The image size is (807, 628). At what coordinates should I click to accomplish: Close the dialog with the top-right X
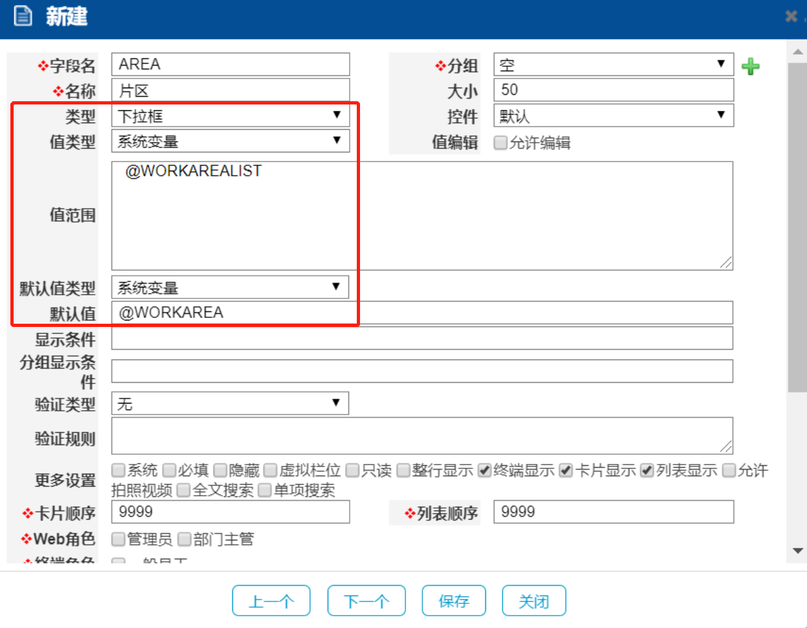tap(791, 16)
